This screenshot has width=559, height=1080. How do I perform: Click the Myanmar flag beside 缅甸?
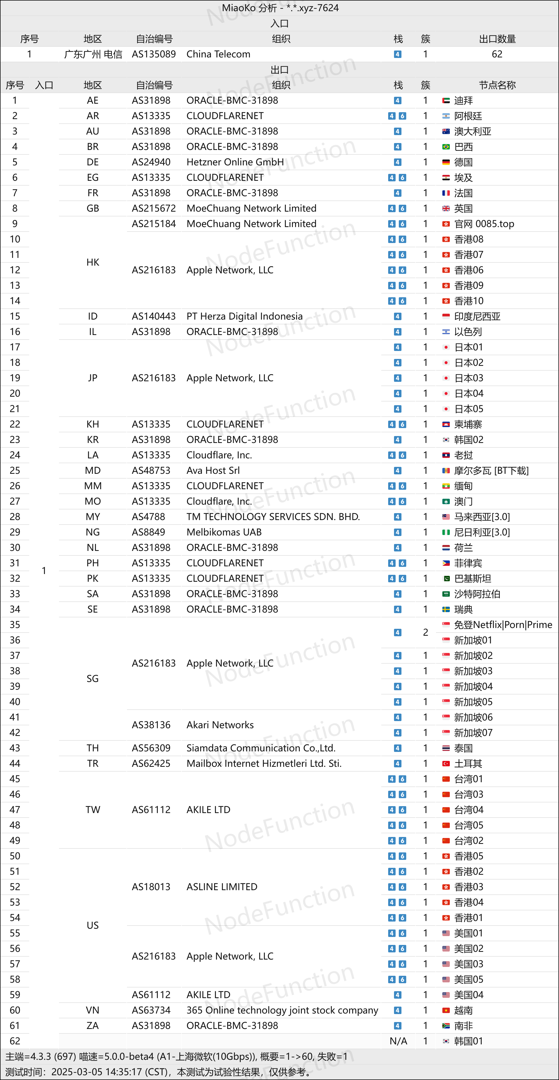point(446,486)
